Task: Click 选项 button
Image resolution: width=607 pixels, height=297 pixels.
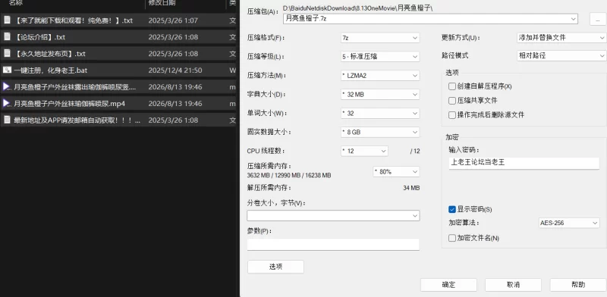Action: (275, 267)
